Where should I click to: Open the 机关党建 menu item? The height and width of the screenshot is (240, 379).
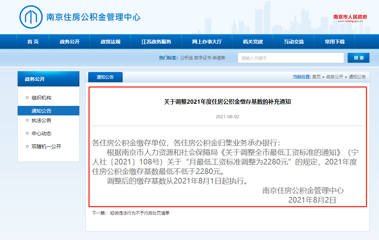(x=253, y=42)
